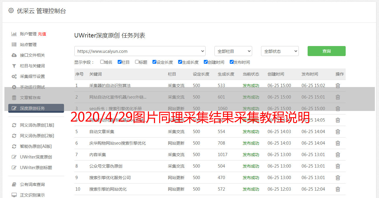Click the server icon for 站点管理
This screenshot has width=379, height=198.
[14, 45]
